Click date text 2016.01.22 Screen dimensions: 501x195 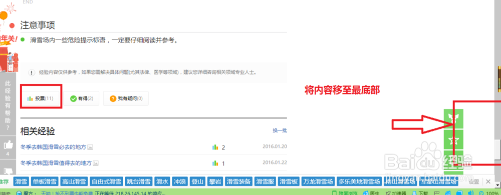click(x=275, y=162)
